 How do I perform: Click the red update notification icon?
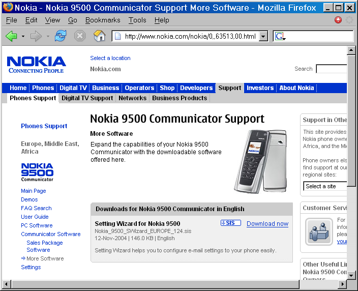point(338,20)
